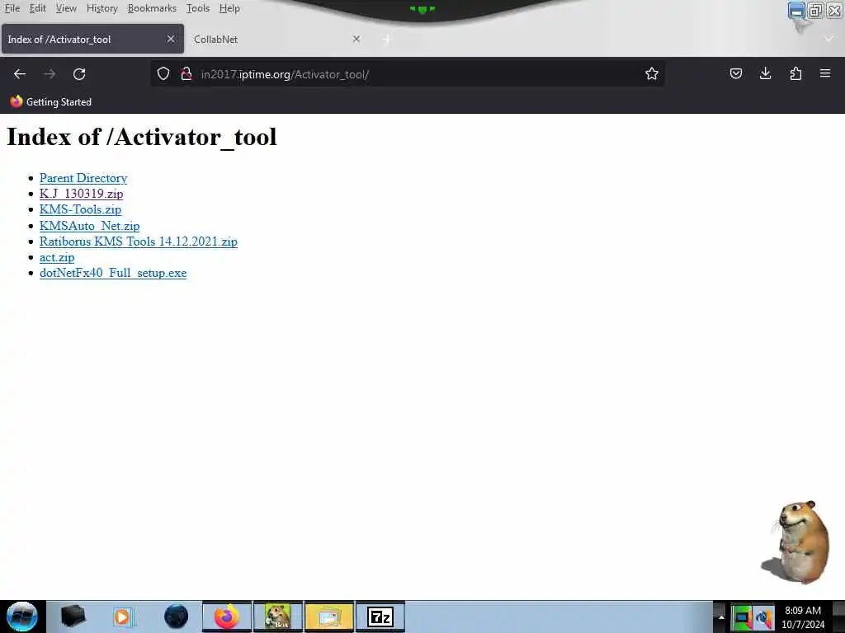Switch to the Firefox taskbar button
Screen dimensions: 845x633
pyautogui.click(x=227, y=617)
